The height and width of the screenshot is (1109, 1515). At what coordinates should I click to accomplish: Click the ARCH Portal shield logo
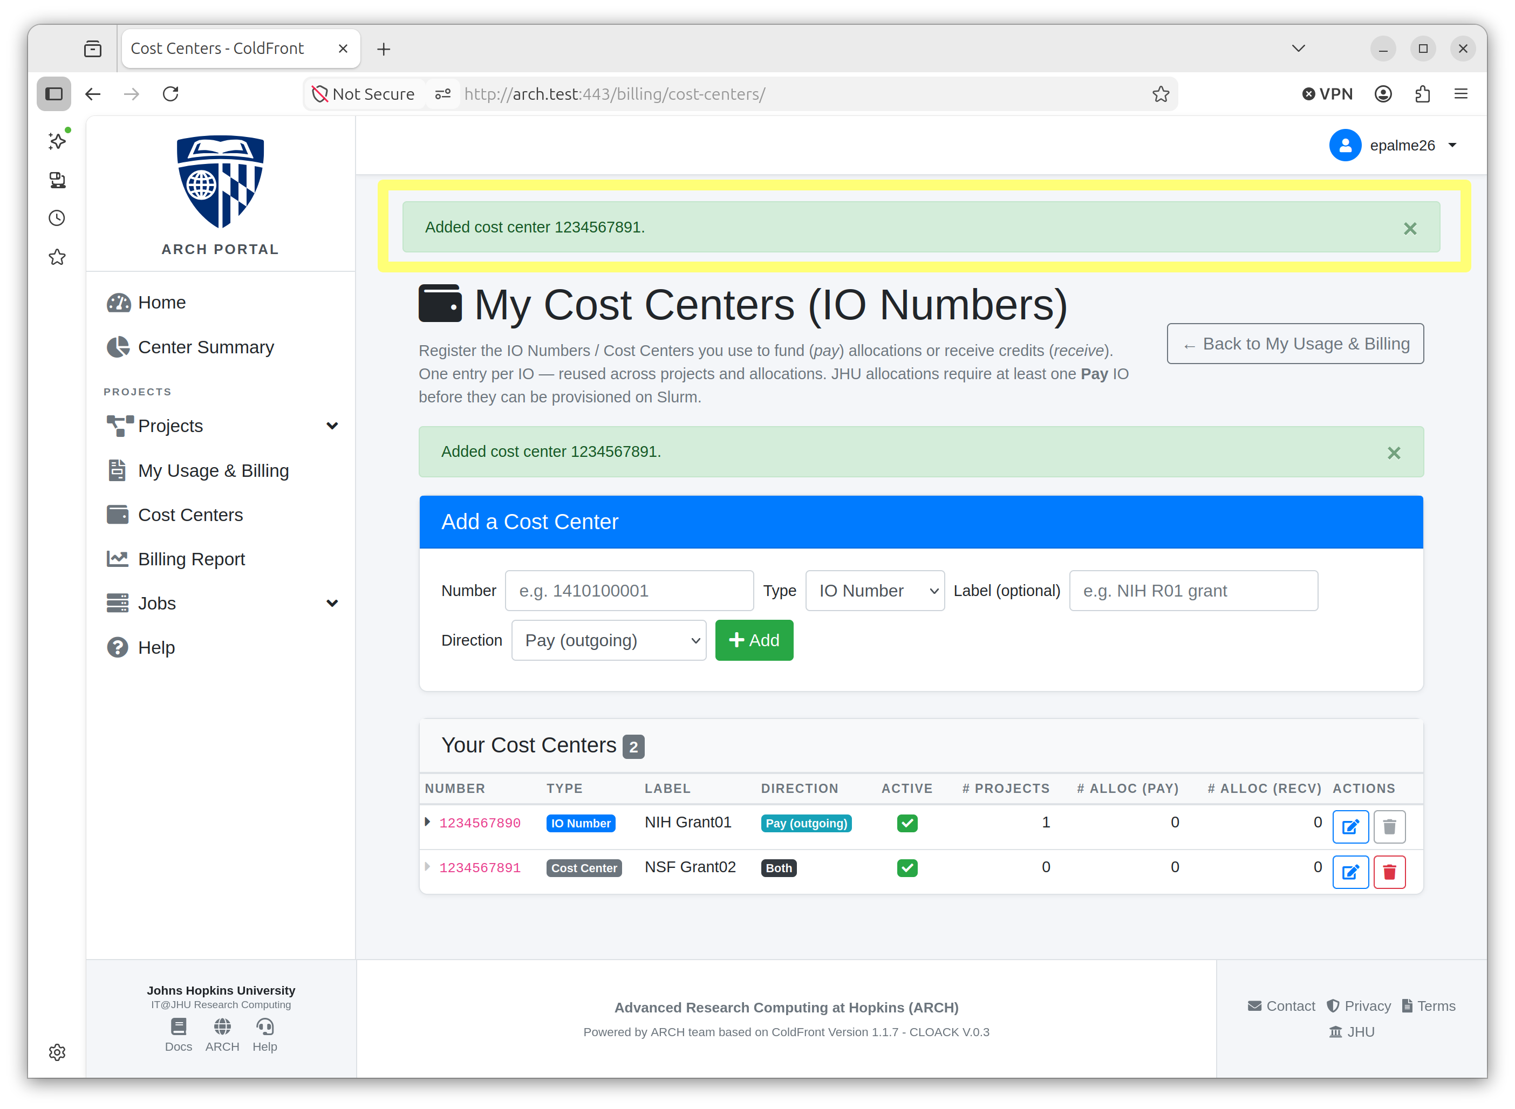[x=220, y=181]
